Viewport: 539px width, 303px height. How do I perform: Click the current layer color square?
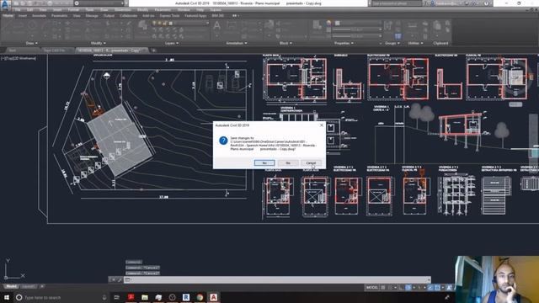click(x=170, y=24)
